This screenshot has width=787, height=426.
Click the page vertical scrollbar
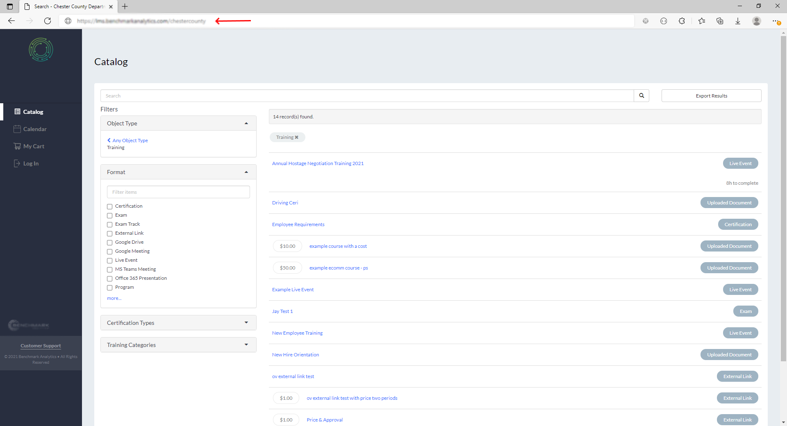[x=783, y=199]
